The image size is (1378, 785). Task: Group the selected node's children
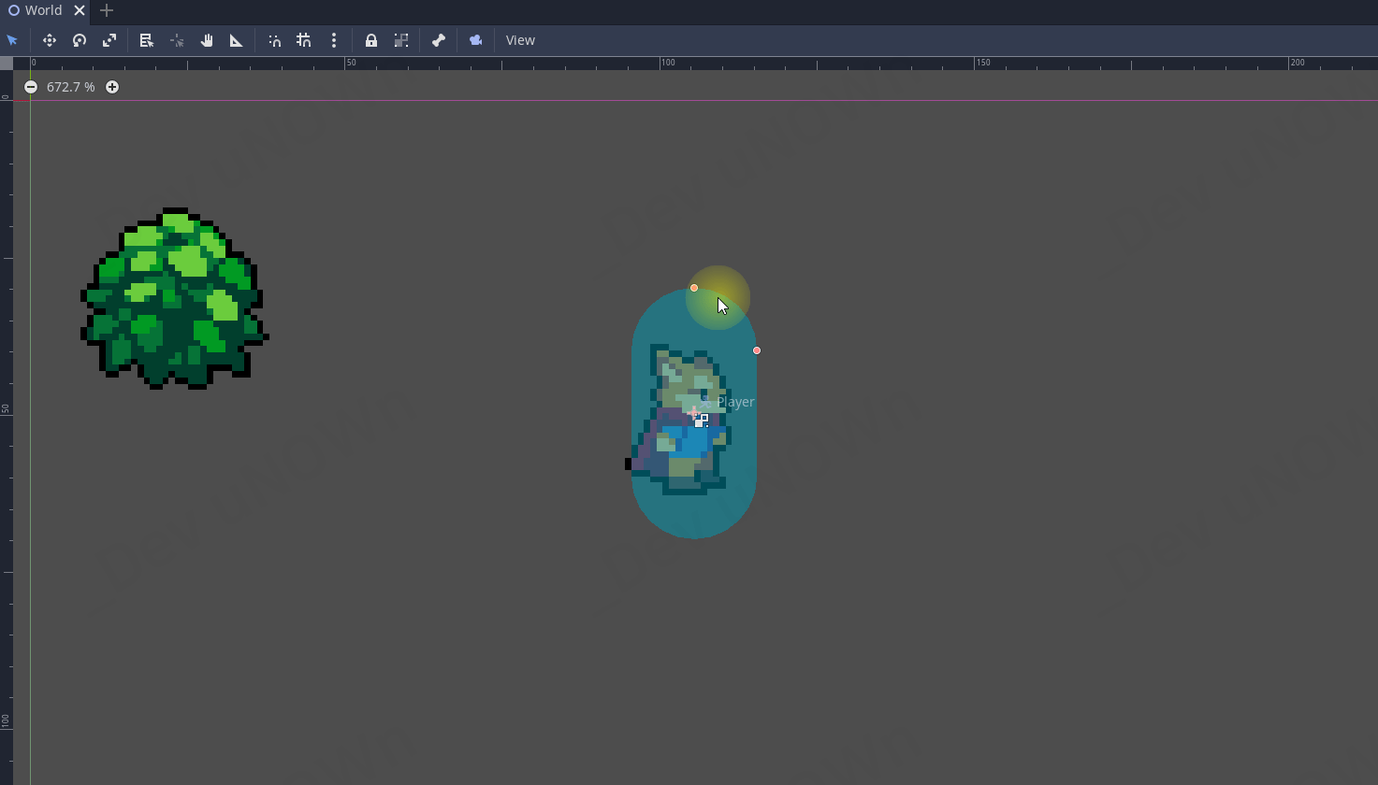coord(401,40)
